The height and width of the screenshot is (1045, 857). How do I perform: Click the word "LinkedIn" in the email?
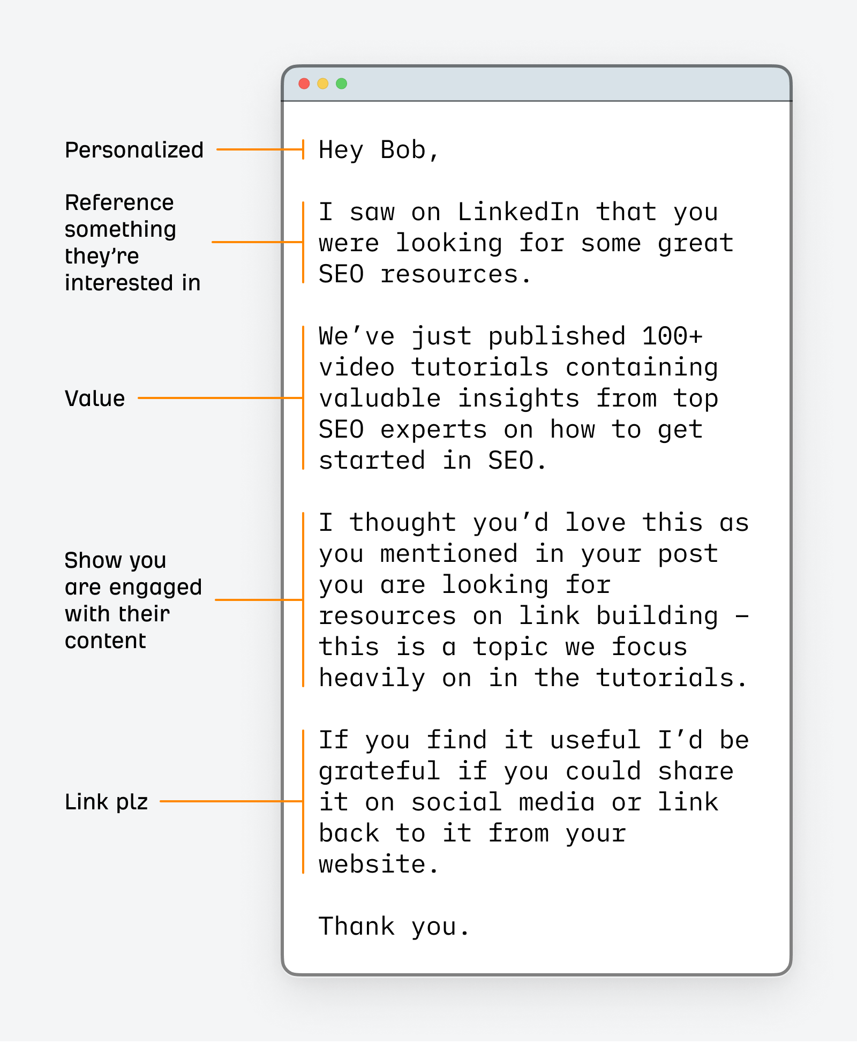pos(518,212)
